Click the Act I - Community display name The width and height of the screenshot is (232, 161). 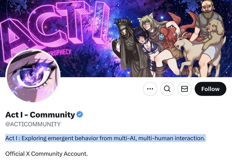[40, 115]
